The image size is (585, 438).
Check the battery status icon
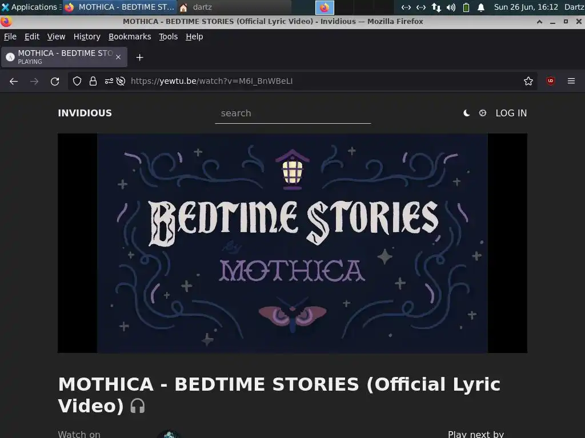466,7
